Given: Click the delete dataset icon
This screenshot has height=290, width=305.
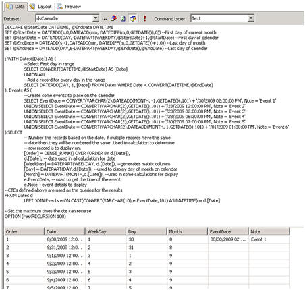Looking at the screenshot, I should pos(114,18).
